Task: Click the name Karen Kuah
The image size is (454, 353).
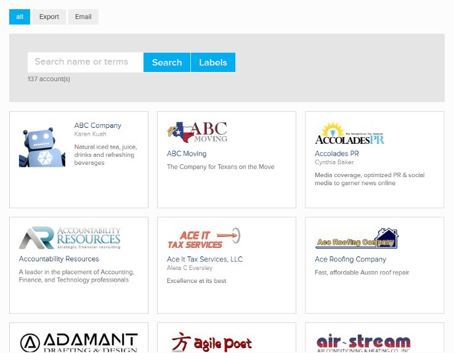Action: [x=91, y=134]
